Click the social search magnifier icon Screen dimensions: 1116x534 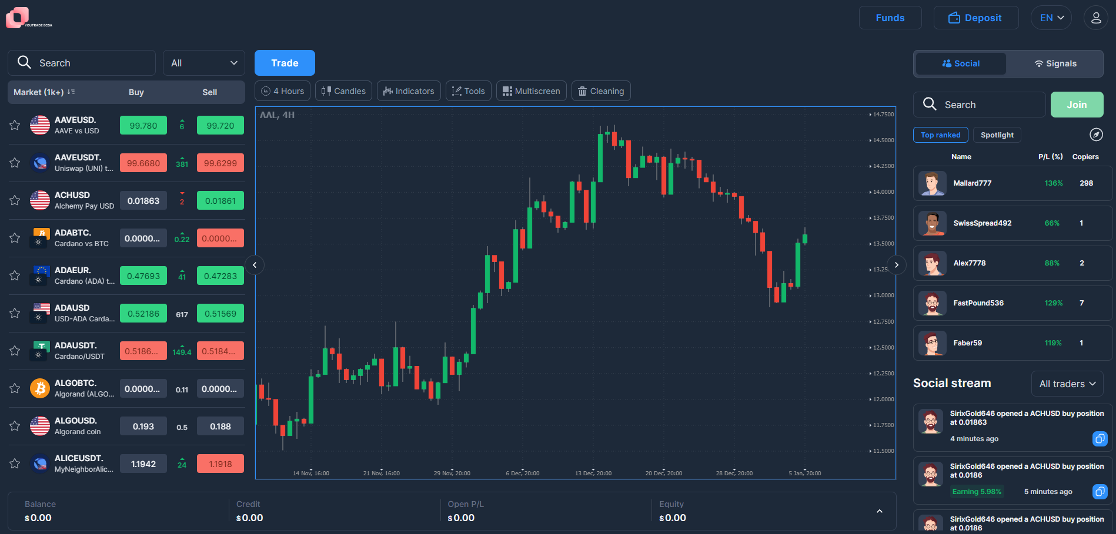click(930, 104)
